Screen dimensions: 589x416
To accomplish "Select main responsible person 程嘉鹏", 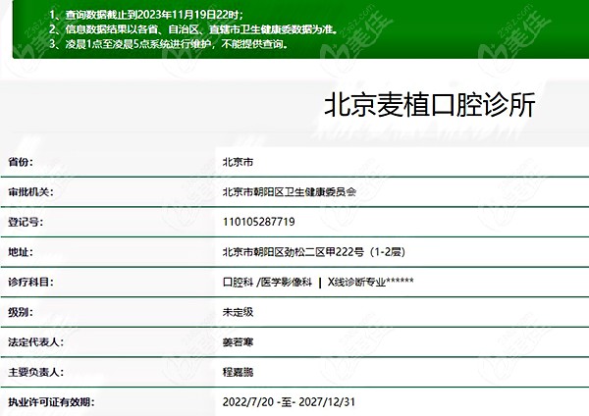I will pos(238,372).
